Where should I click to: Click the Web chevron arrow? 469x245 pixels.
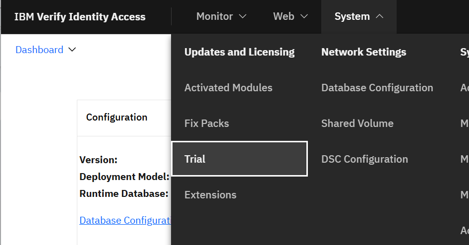click(x=304, y=16)
